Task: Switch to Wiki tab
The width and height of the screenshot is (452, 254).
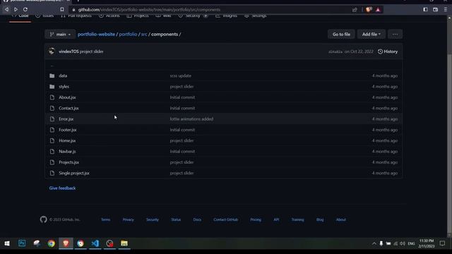Action: pyautogui.click(x=163, y=16)
